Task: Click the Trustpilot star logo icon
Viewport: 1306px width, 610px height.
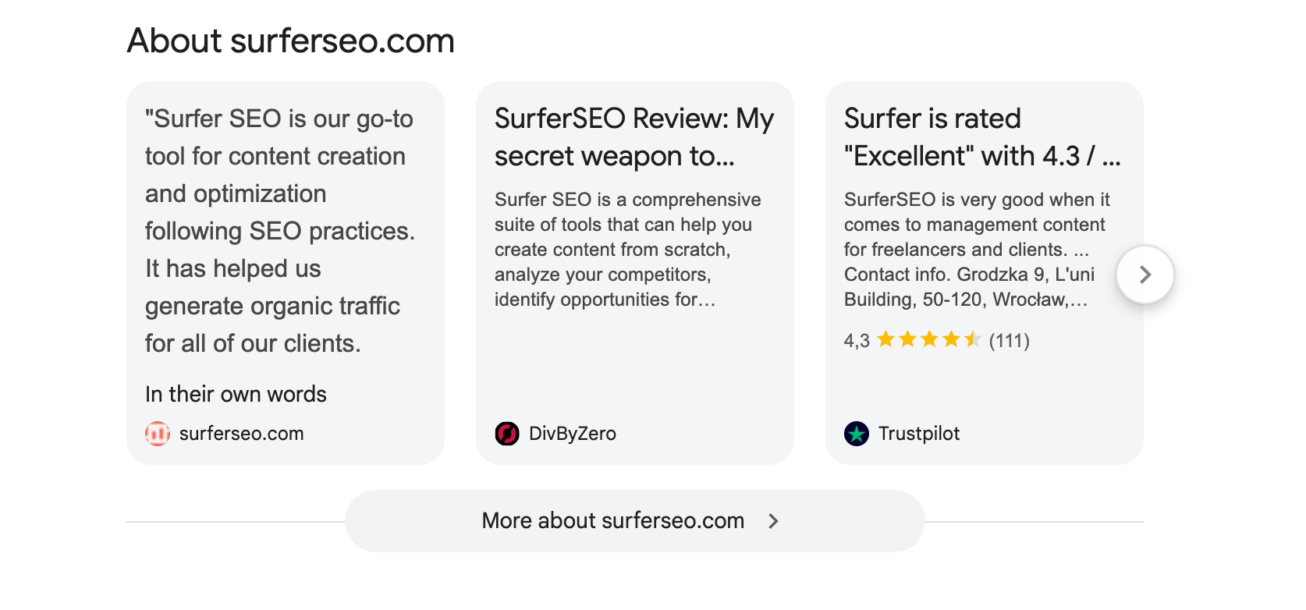Action: 857,434
